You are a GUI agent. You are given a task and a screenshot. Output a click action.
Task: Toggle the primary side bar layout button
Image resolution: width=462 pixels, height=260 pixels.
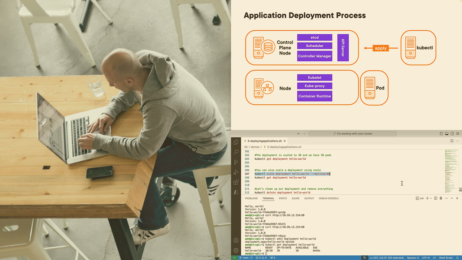(441, 134)
